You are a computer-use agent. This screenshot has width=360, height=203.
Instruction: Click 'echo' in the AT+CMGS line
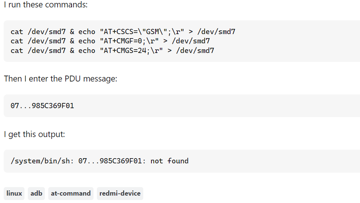[x=87, y=50]
